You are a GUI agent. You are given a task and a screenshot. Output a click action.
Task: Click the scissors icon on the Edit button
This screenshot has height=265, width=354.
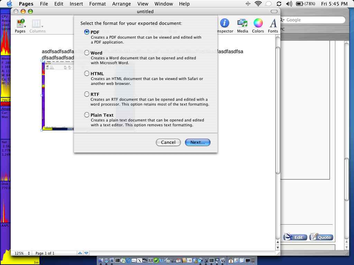(x=289, y=237)
